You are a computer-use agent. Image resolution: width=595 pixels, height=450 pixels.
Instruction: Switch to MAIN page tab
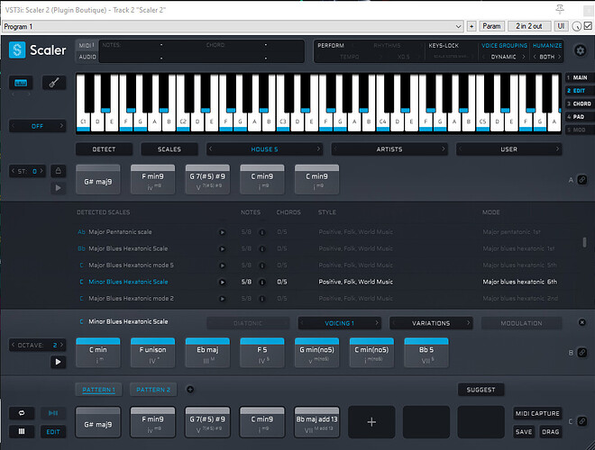click(x=580, y=77)
